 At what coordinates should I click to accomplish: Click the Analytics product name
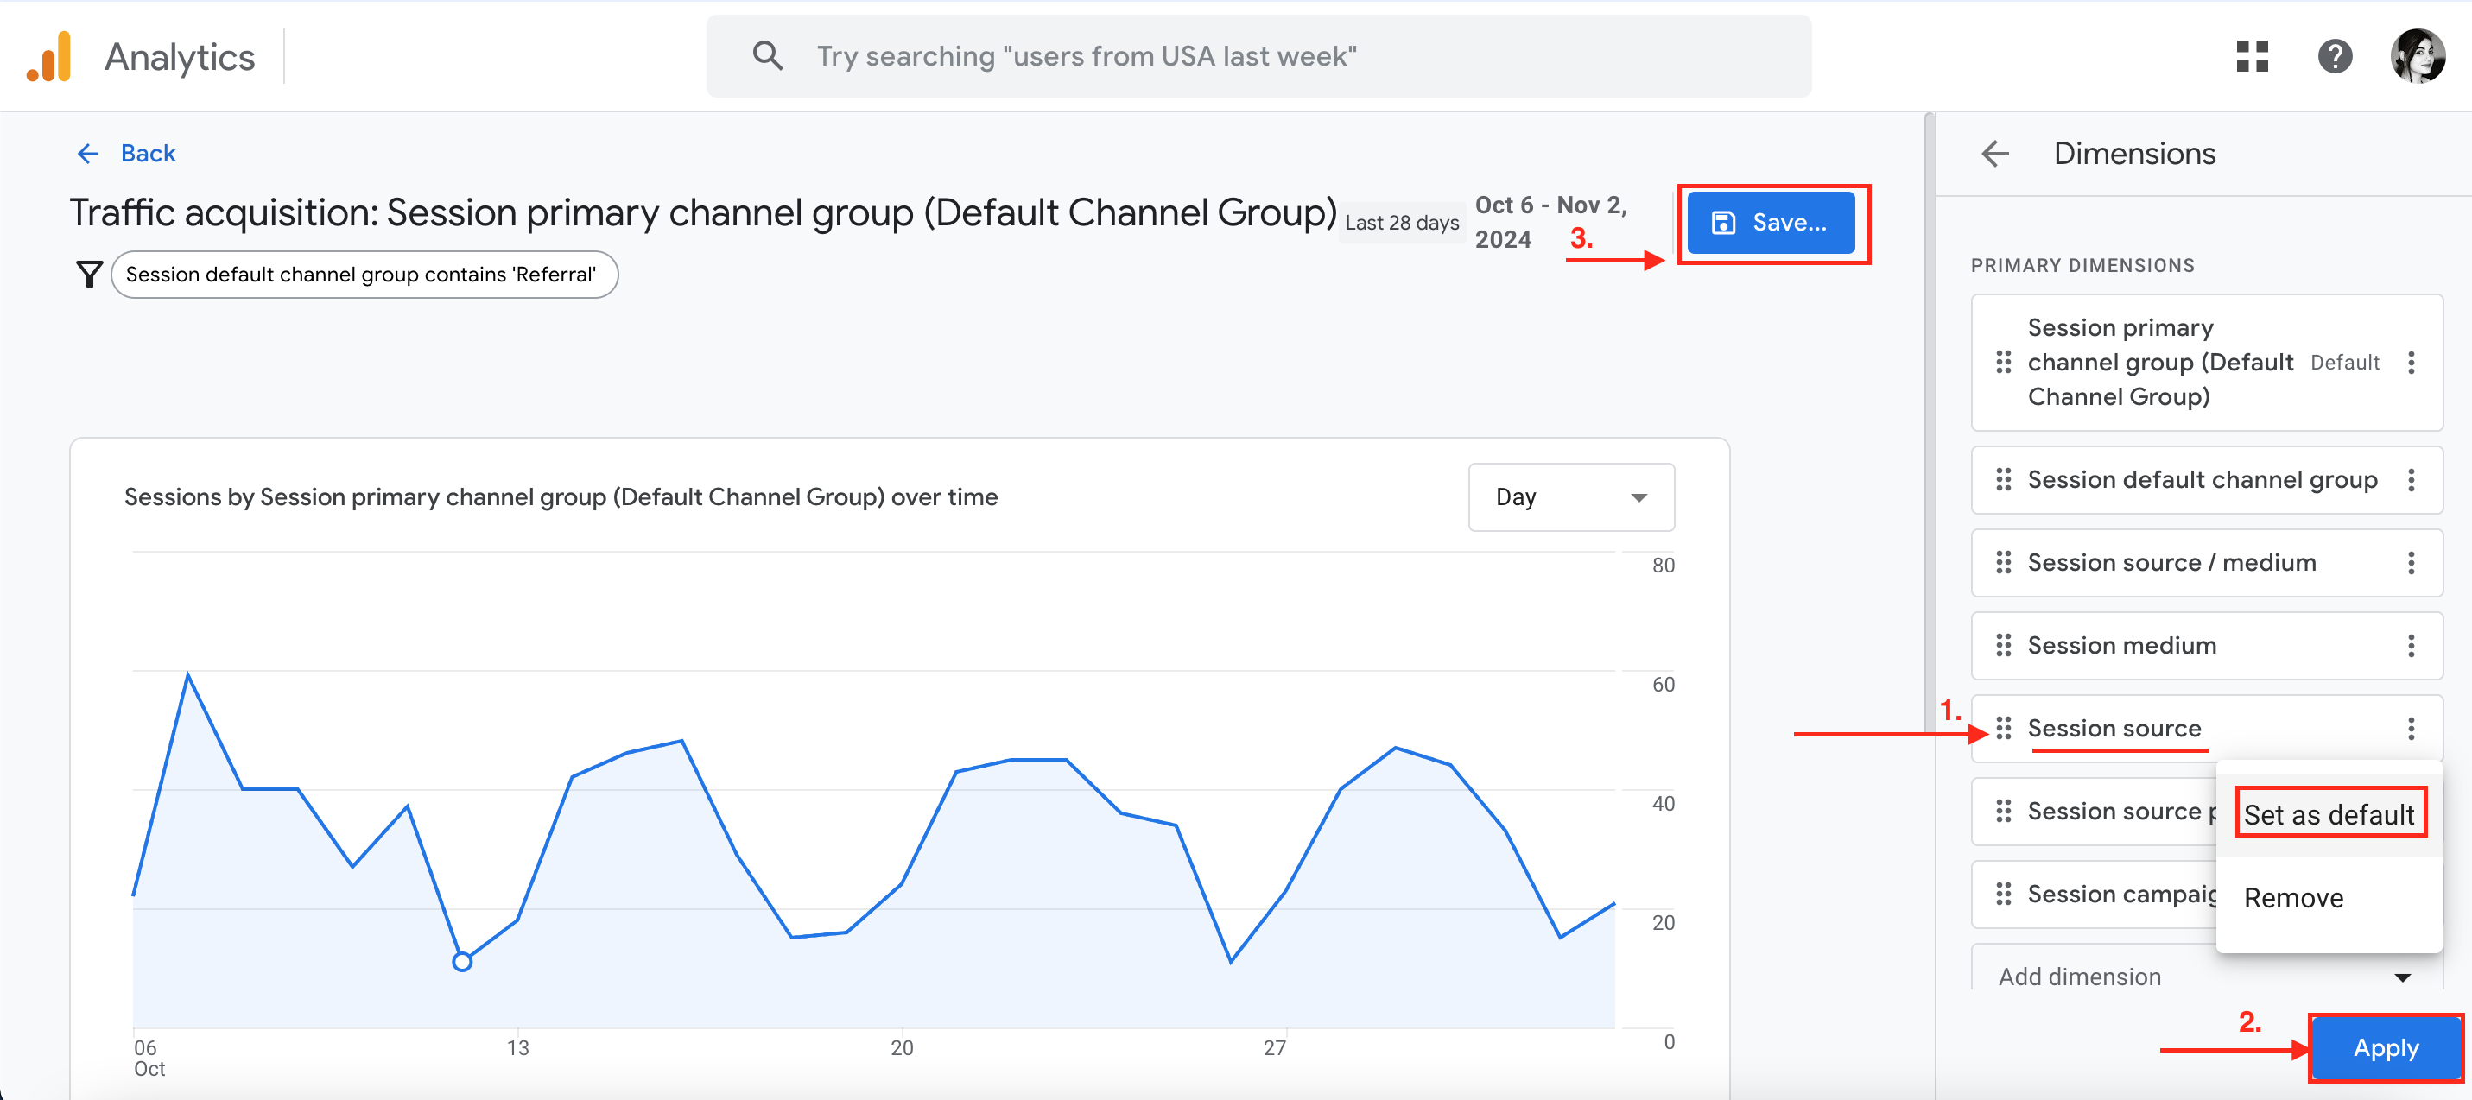(x=180, y=57)
